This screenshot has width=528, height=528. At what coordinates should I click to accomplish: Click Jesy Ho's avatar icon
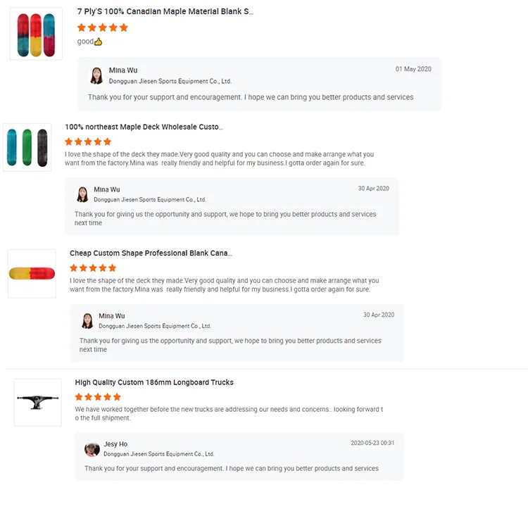pos(92,449)
